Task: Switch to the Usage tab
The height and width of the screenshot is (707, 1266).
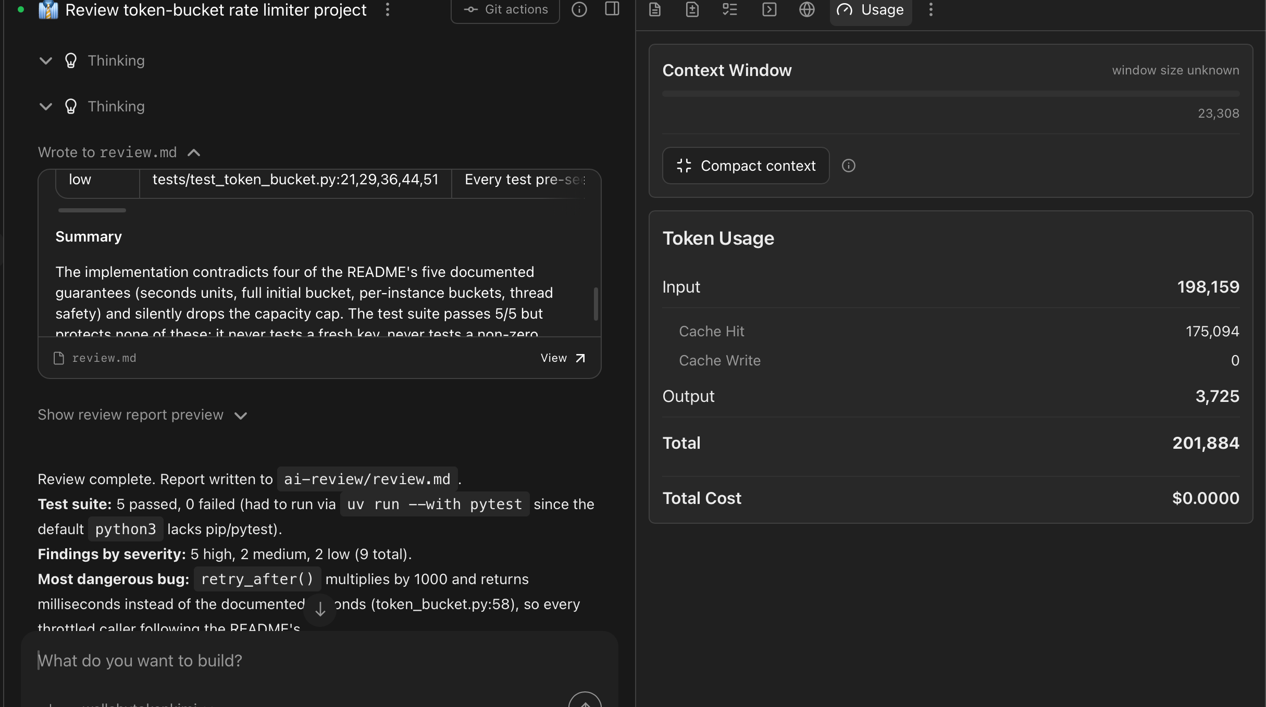Action: point(871,10)
